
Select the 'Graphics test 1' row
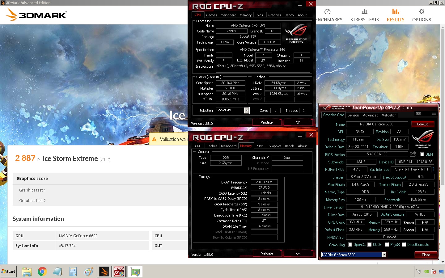click(100, 190)
